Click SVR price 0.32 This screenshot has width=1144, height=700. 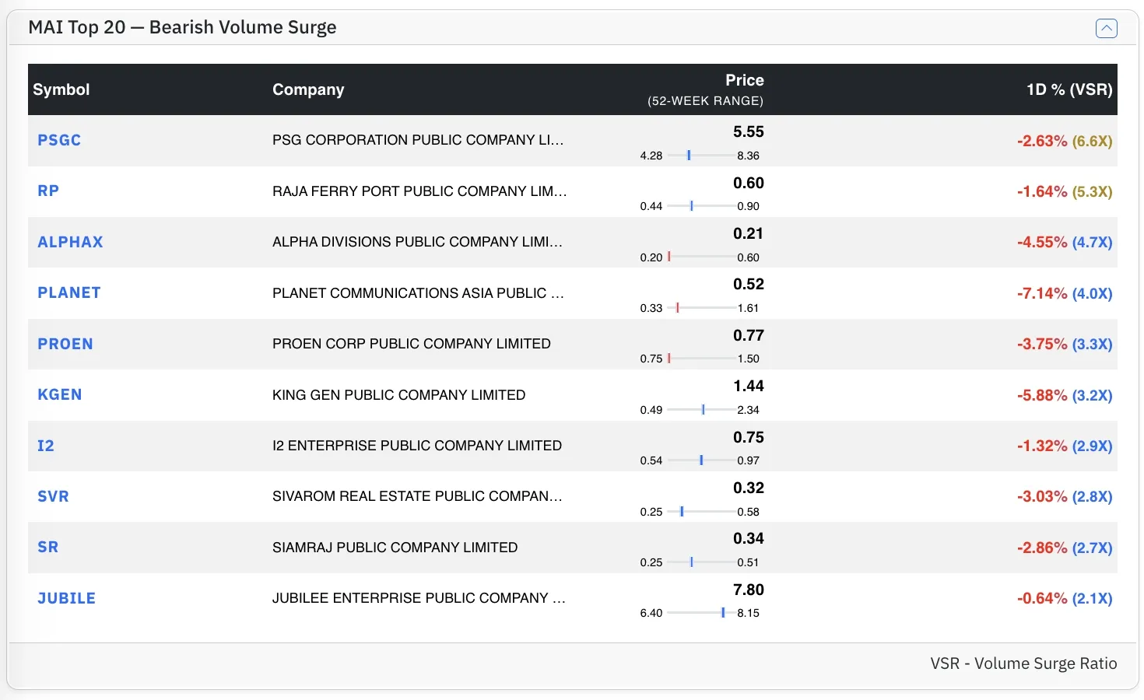point(749,488)
